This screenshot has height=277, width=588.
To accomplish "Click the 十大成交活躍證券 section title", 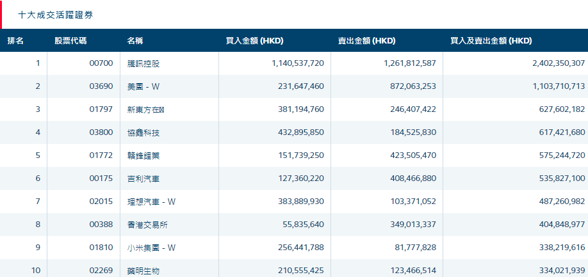I will pyautogui.click(x=56, y=15).
